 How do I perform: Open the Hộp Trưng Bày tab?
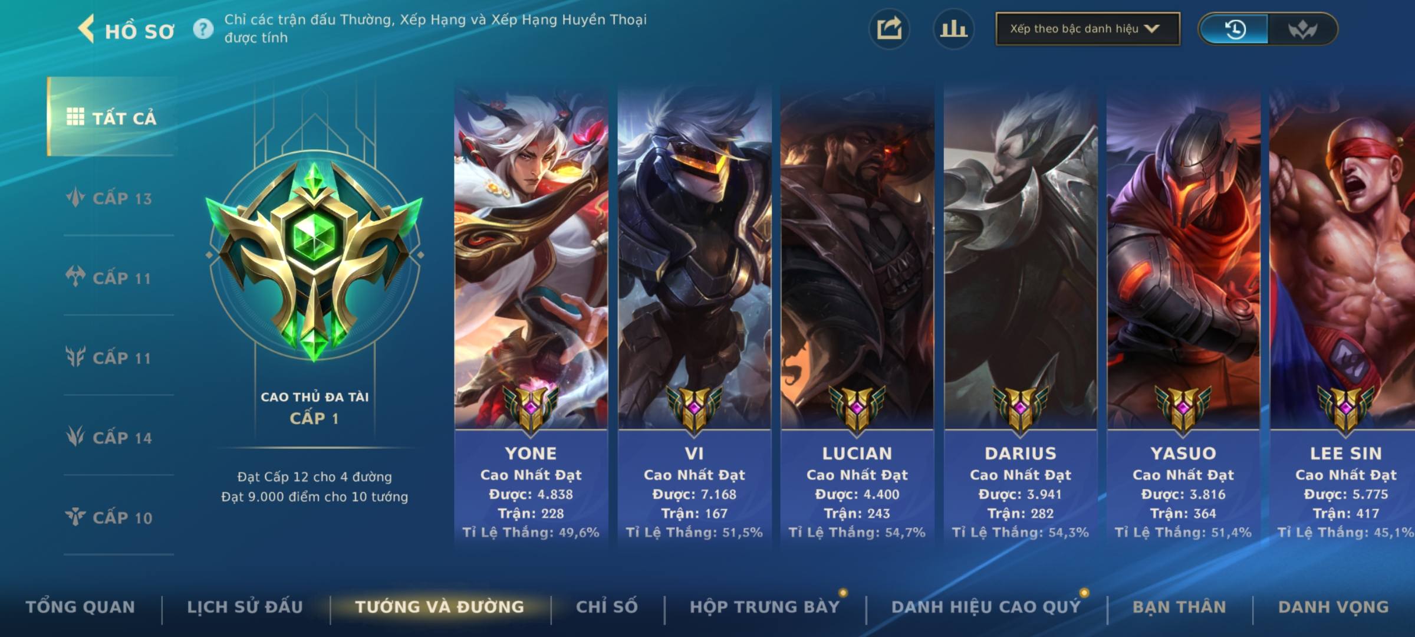pos(765,607)
